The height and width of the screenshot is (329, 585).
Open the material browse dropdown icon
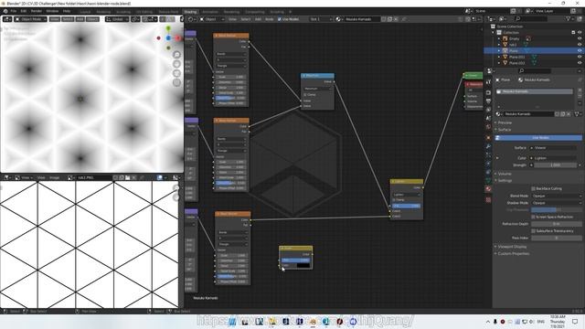tap(499, 114)
